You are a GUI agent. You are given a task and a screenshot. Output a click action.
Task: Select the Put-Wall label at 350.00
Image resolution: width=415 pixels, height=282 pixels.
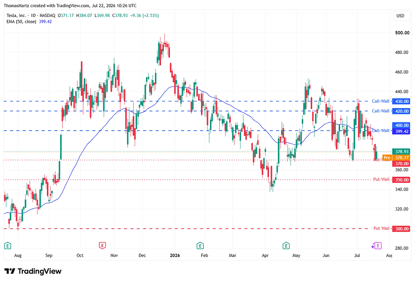coord(382,179)
